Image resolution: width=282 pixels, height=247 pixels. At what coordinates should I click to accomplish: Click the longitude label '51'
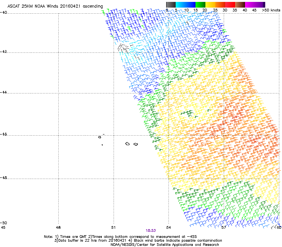pyautogui.click(x=113, y=228)
